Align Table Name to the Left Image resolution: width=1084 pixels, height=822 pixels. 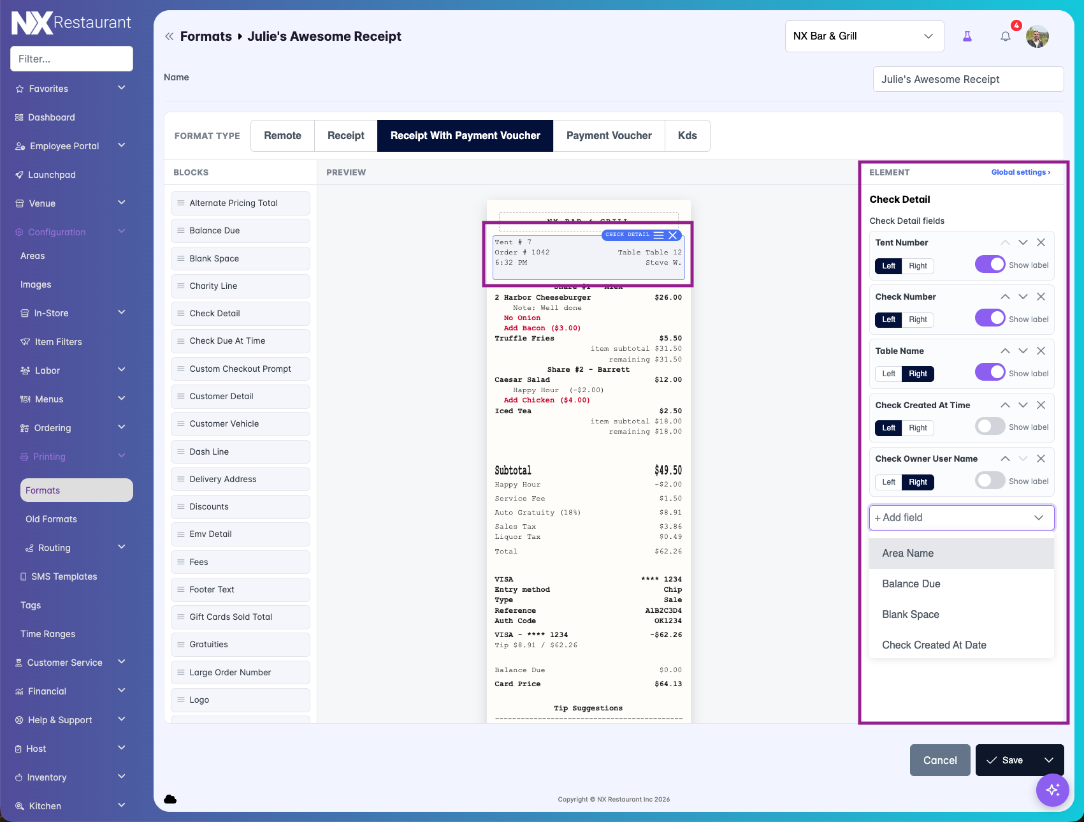(x=888, y=374)
